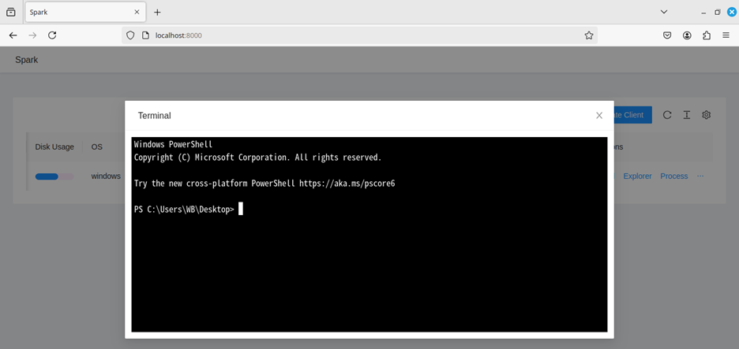This screenshot has width=739, height=349.
Task: Click the client list refresh icon
Action: (667, 115)
